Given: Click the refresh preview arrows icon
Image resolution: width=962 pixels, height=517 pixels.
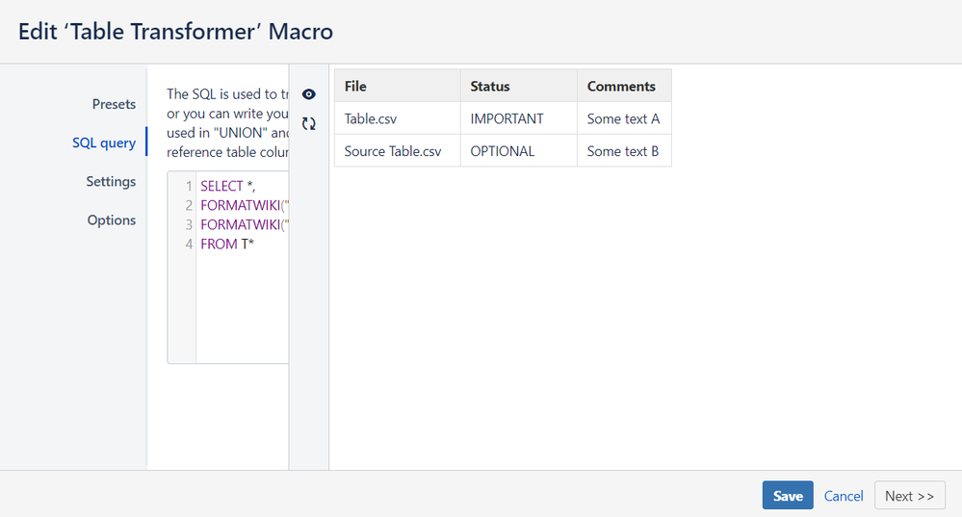Looking at the screenshot, I should 309,123.
